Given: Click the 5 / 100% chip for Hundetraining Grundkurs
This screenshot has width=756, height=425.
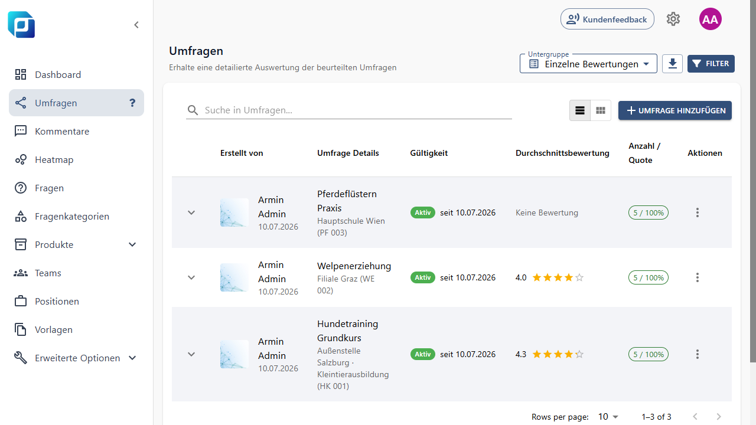Looking at the screenshot, I should (x=649, y=354).
